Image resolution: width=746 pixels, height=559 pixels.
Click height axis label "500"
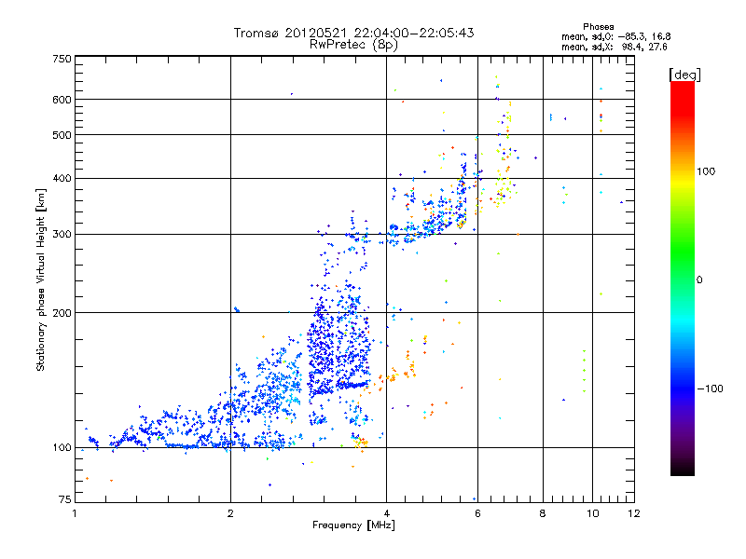62,135
